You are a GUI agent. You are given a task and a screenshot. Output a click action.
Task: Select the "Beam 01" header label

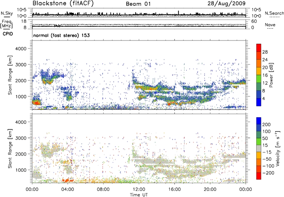tap(138, 4)
